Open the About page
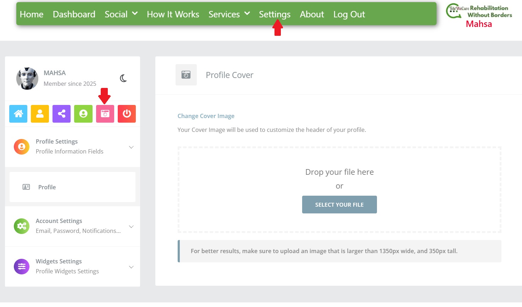The image size is (522, 307). click(312, 14)
